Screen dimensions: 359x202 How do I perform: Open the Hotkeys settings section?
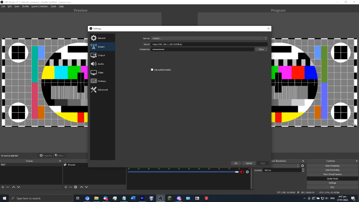point(101,81)
